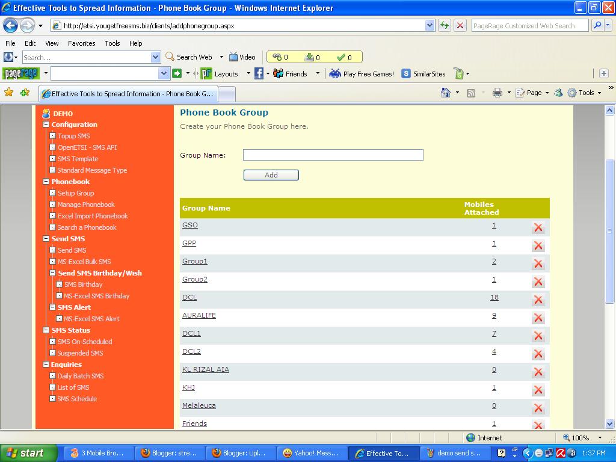Click the new blank tab button
The height and width of the screenshot is (462, 616).
coord(227,93)
